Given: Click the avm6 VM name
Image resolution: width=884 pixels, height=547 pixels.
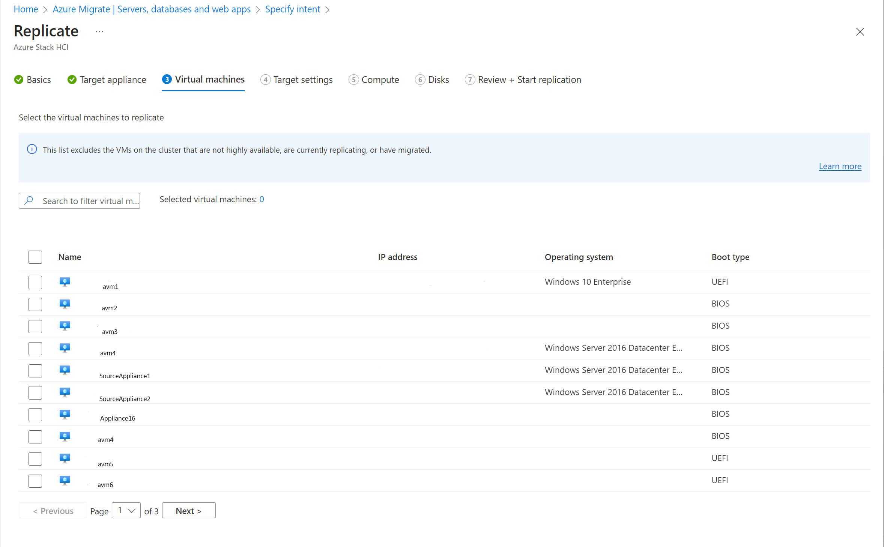Looking at the screenshot, I should click(105, 485).
